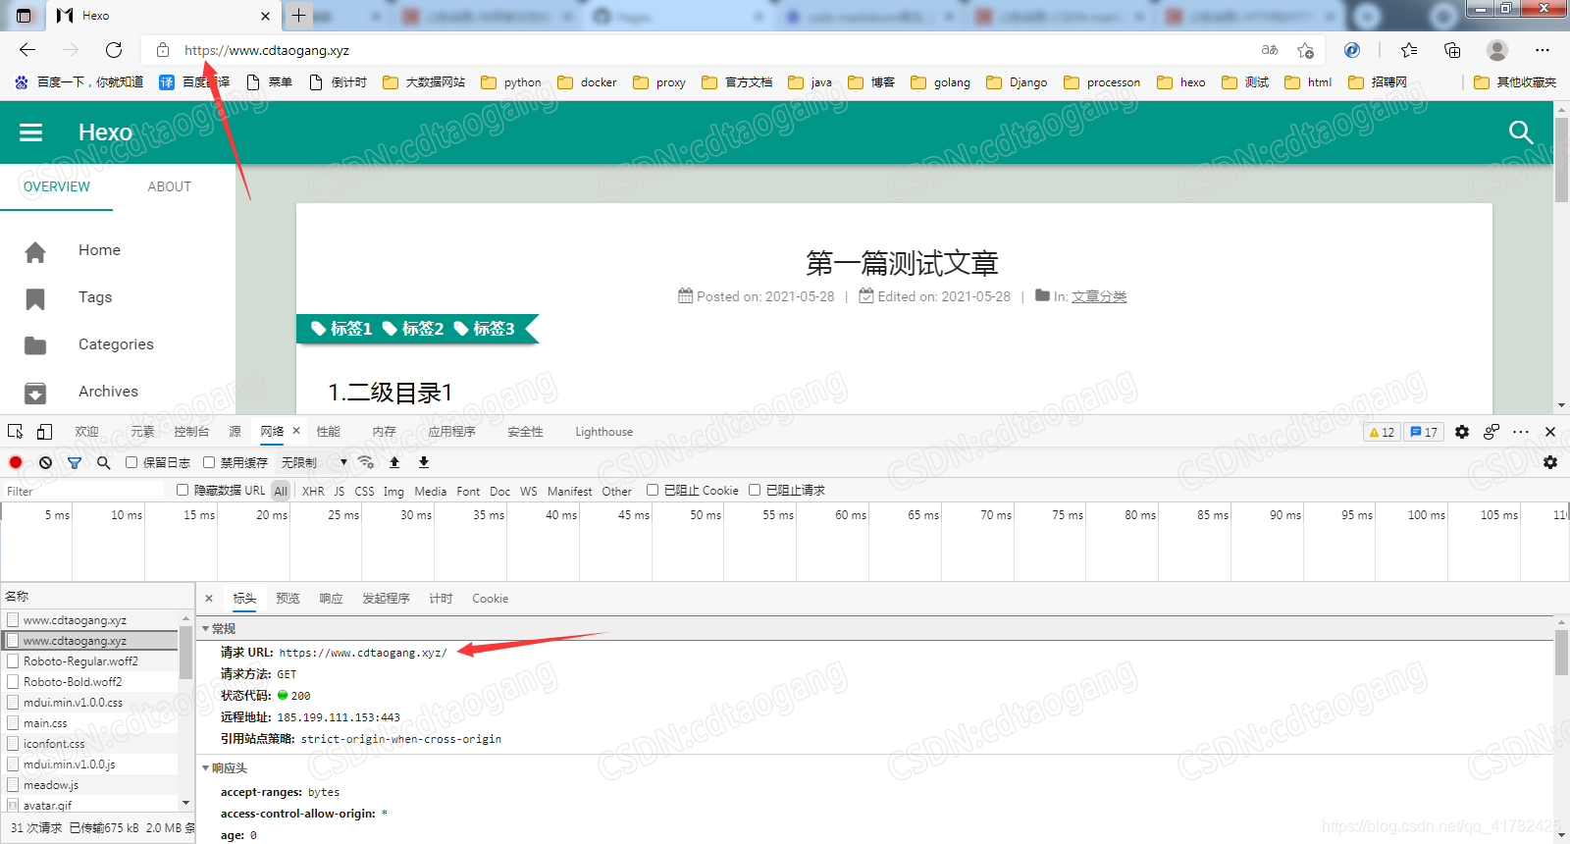
Task: Switch to the Lighthouse tab
Action: [x=603, y=432]
